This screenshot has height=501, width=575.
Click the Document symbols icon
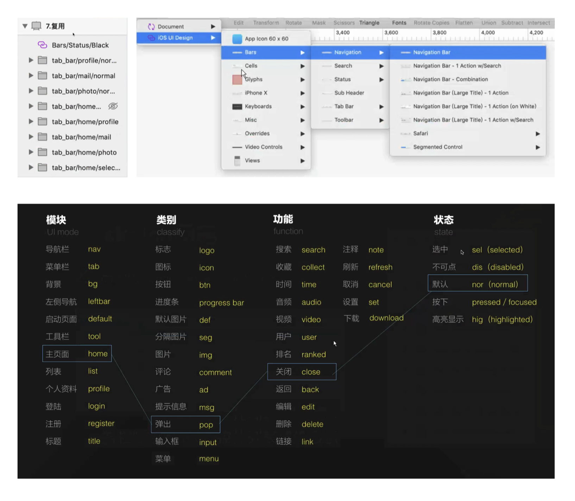[x=151, y=27]
